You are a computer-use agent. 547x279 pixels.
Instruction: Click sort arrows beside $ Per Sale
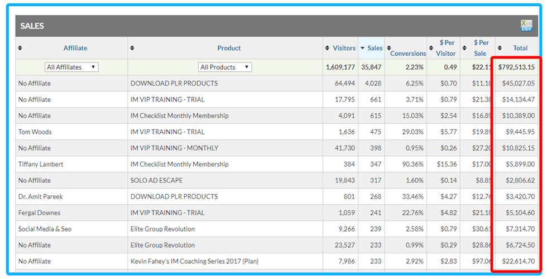[465, 48]
